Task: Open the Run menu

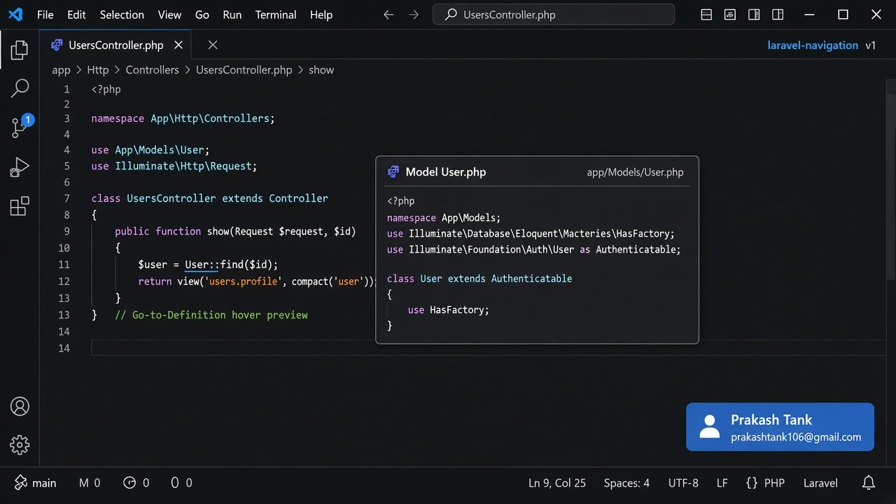Action: pyautogui.click(x=232, y=15)
